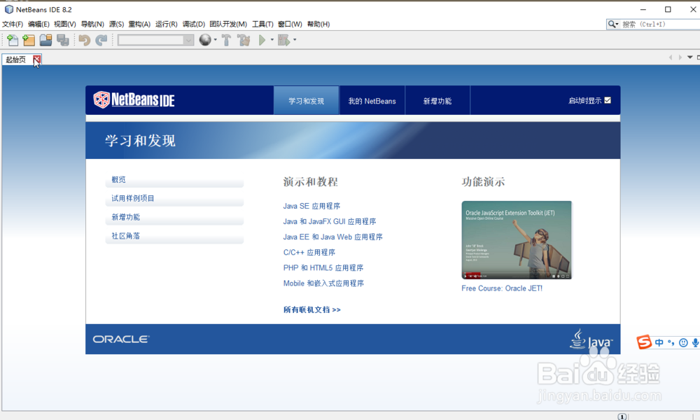Click the New Project toolbar icon

(29, 40)
